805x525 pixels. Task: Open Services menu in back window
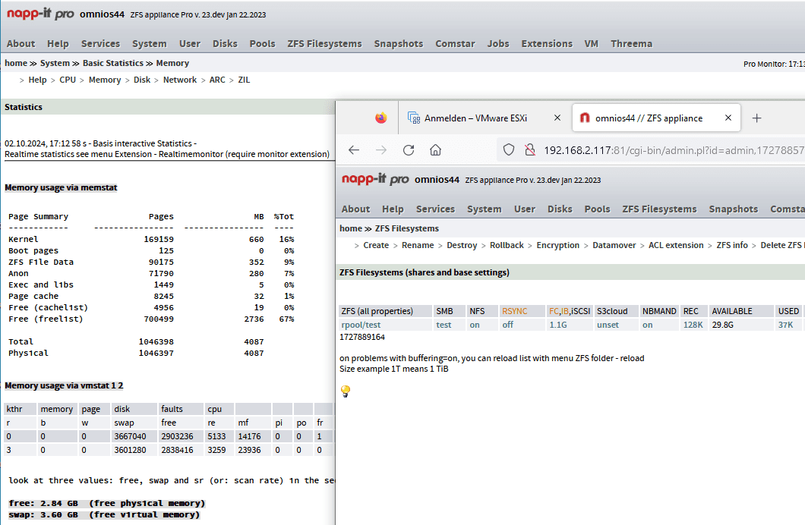pos(100,43)
